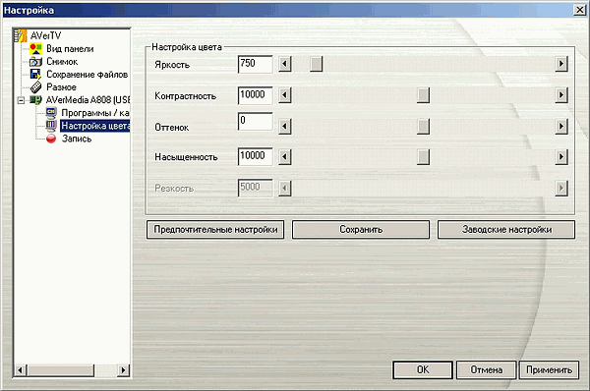The image size is (590, 391).
Task: Select the Сохранение файлов floppy icon
Action: pos(35,74)
